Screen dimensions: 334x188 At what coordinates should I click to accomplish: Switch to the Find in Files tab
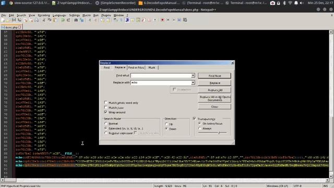coord(136,67)
